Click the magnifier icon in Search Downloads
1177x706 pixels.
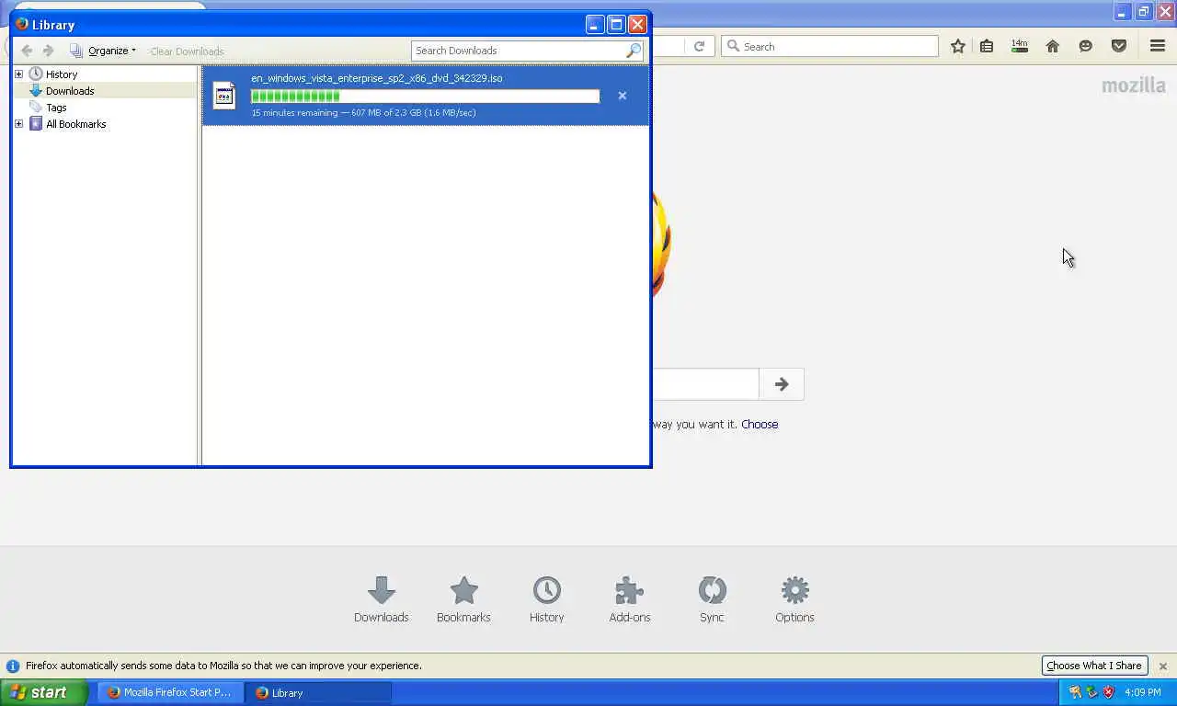pyautogui.click(x=634, y=51)
